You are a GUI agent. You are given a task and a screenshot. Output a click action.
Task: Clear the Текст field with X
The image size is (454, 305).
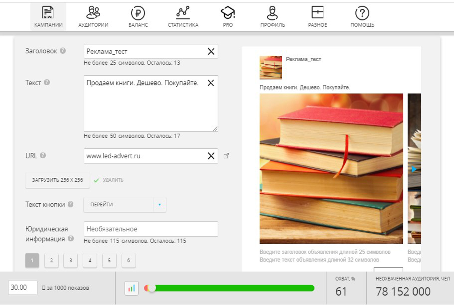point(211,83)
